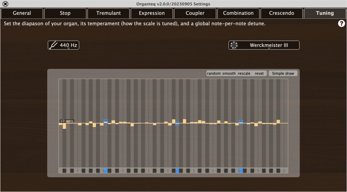Click the +0 cents label on graph
Viewport: 347px width, 192px height.
coord(67,121)
